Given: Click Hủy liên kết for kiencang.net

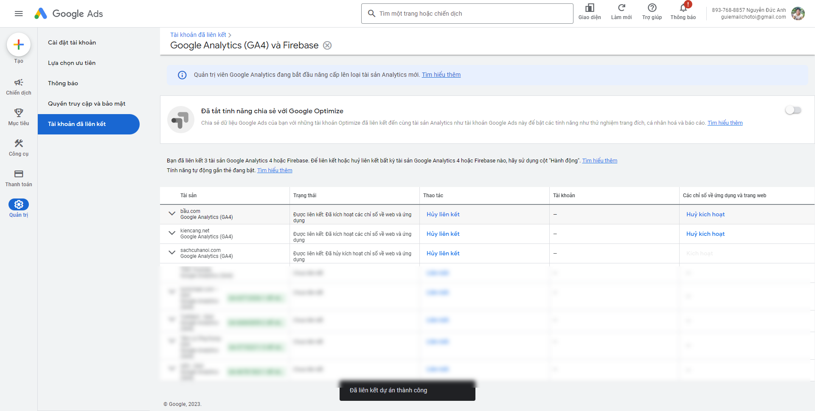Looking at the screenshot, I should coord(443,234).
